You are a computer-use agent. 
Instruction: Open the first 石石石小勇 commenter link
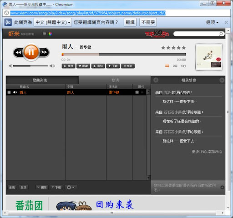coord(172,112)
